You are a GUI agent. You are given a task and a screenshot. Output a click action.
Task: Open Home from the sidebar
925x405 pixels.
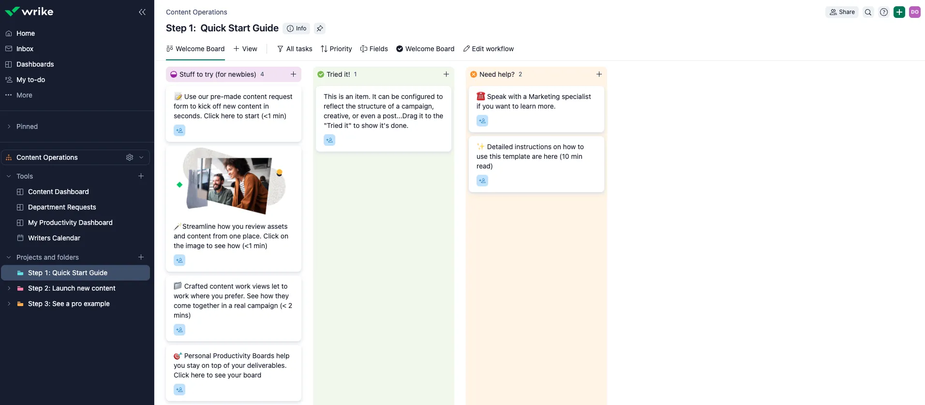pyautogui.click(x=25, y=33)
